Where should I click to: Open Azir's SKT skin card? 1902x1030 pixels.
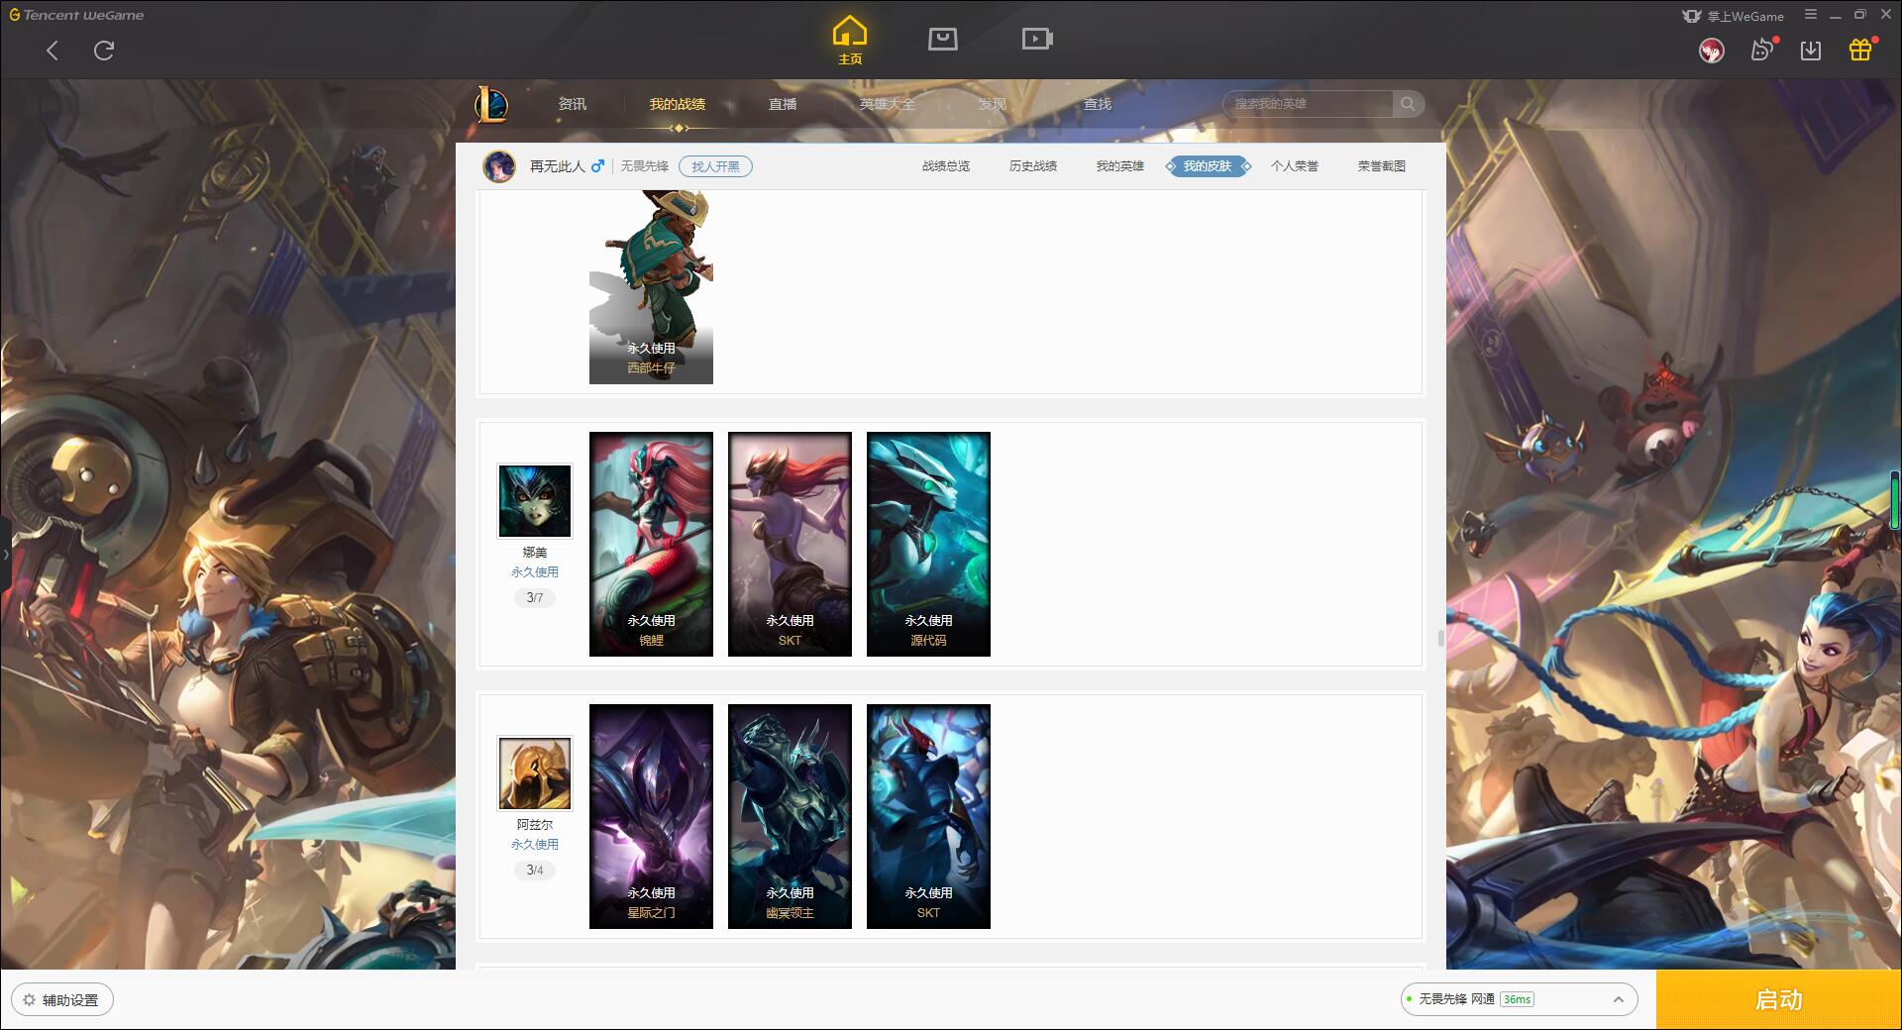pos(928,816)
